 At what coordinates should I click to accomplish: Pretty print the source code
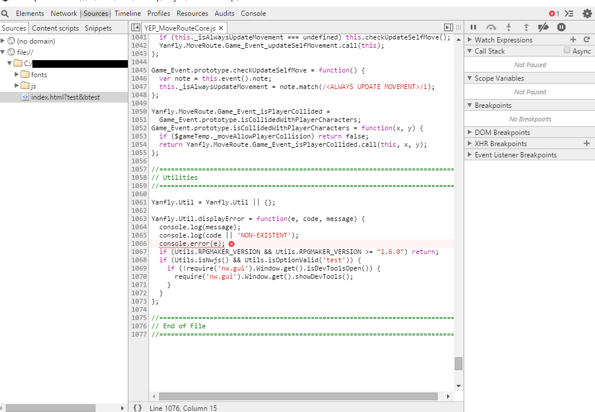[137, 407]
